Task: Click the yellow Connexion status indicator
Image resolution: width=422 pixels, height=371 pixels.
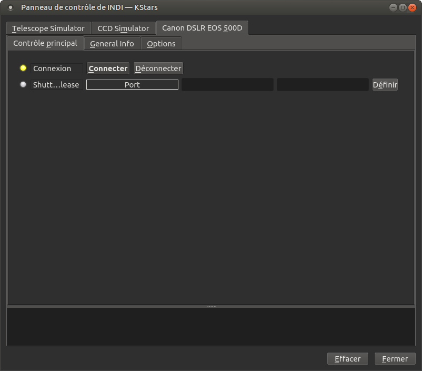Action: (23, 68)
